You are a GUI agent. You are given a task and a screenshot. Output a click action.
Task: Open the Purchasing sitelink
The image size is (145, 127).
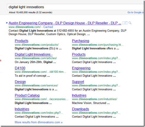coord(80,41)
